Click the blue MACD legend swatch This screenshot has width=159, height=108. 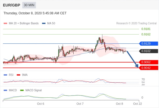point(5,90)
